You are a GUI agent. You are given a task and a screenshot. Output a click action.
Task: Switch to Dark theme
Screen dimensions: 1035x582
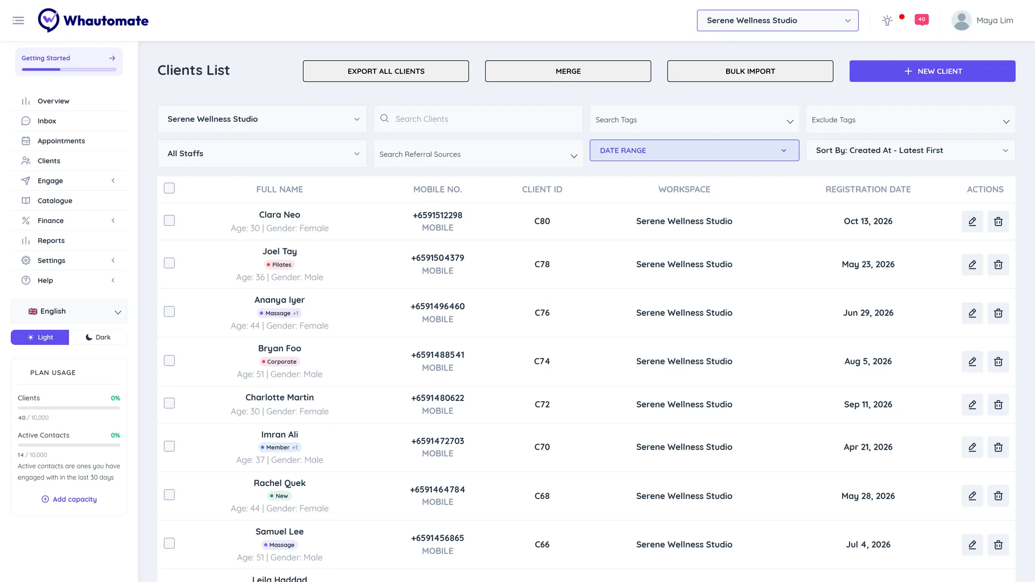click(98, 337)
